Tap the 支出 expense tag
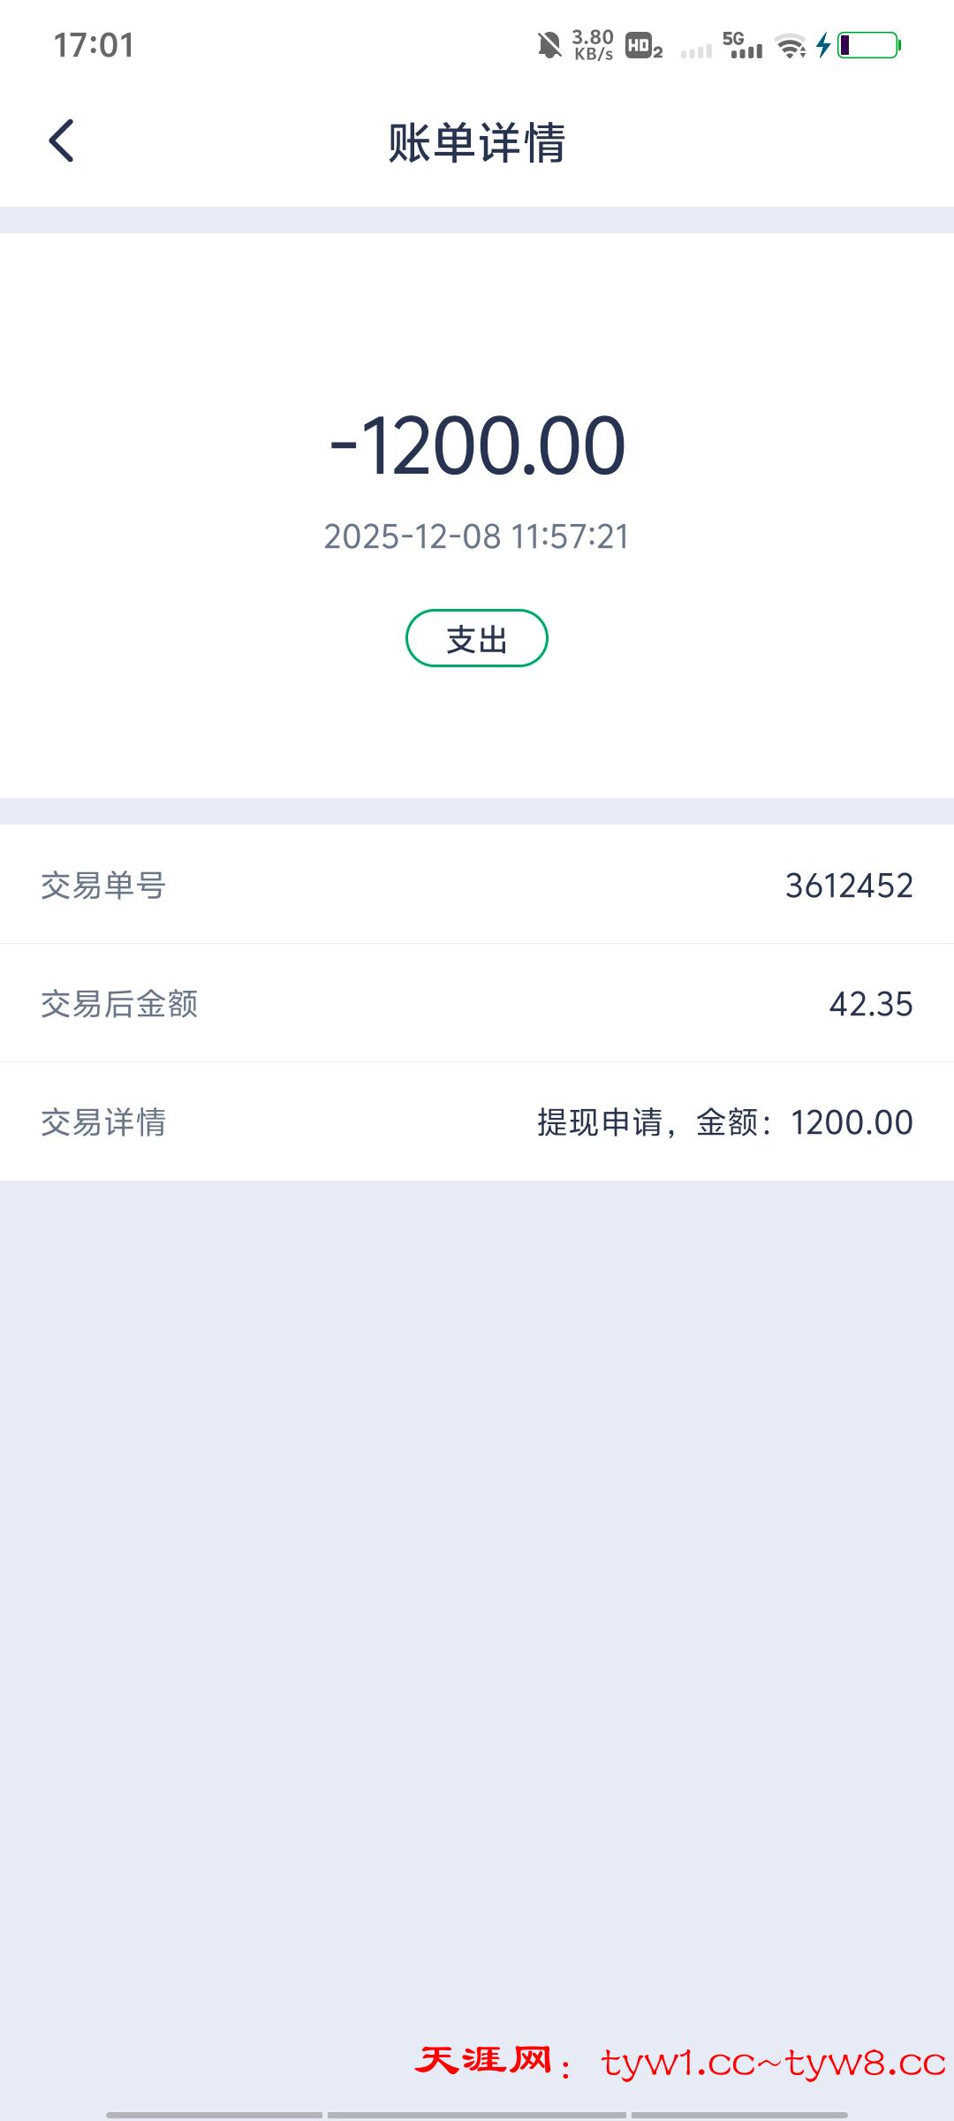The height and width of the screenshot is (2121, 954). tap(477, 638)
